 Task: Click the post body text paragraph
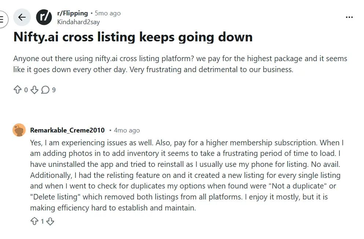180,64
